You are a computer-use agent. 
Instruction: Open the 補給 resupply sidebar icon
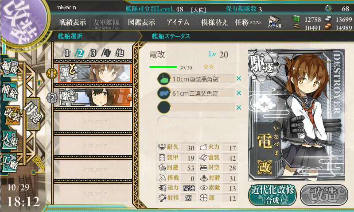pos(10,92)
